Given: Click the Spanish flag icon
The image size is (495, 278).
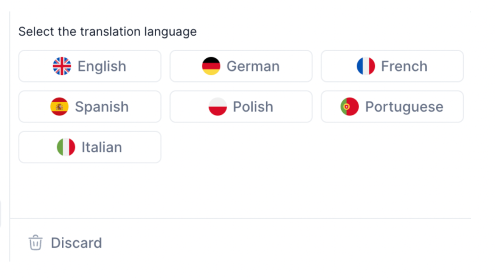Looking at the screenshot, I should pos(59,107).
